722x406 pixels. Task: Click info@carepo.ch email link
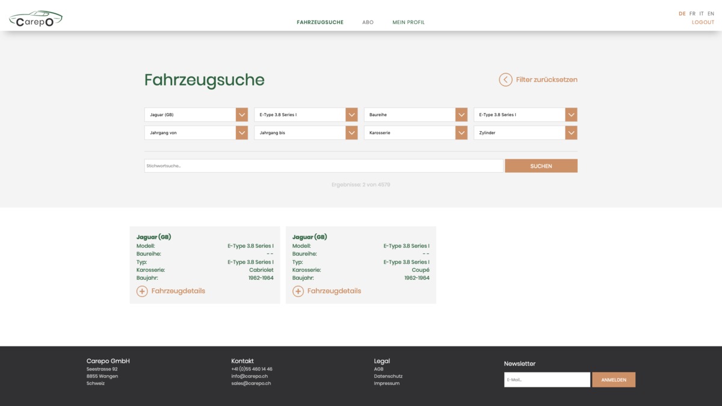tap(250, 376)
